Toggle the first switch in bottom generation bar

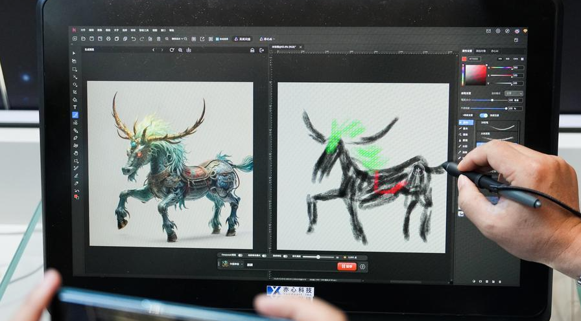[241, 256]
